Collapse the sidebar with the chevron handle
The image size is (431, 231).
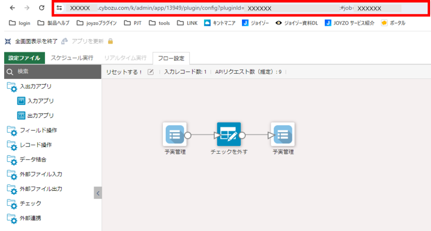[98, 193]
